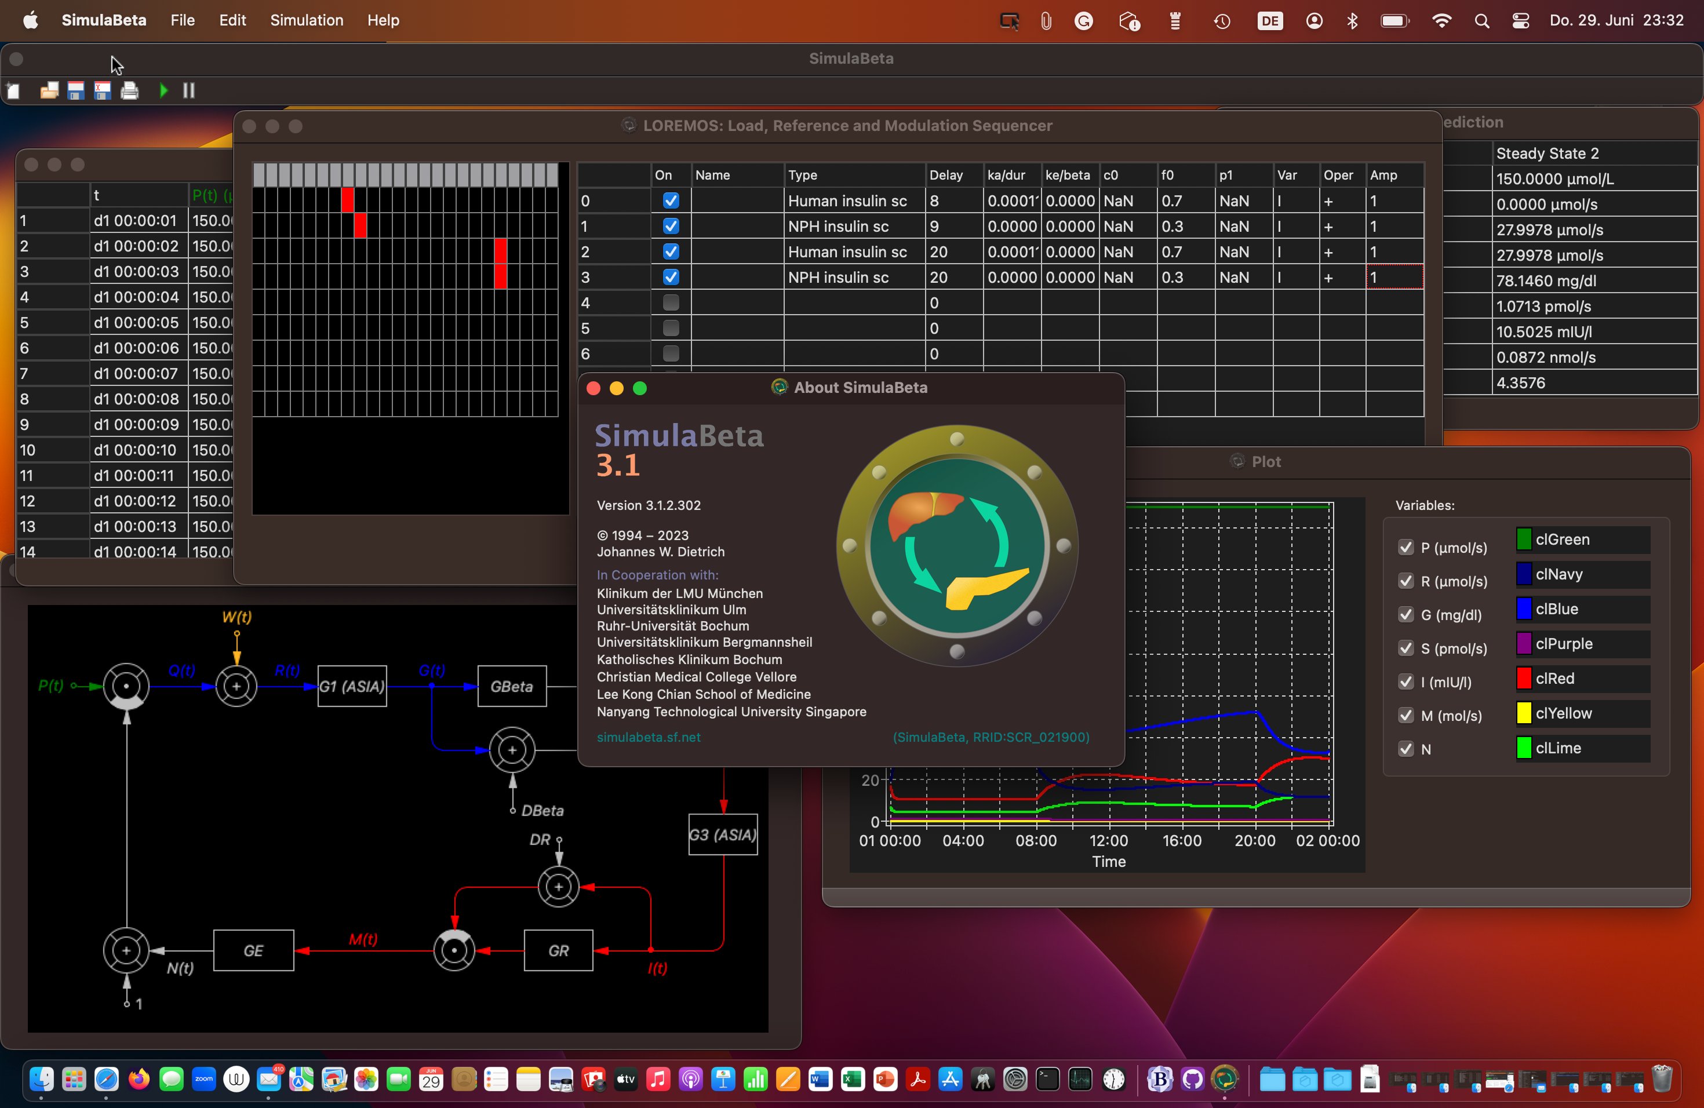This screenshot has width=1704, height=1108.
Task: Toggle R (µmol/s) variable checkbox in Plot
Action: 1406,581
